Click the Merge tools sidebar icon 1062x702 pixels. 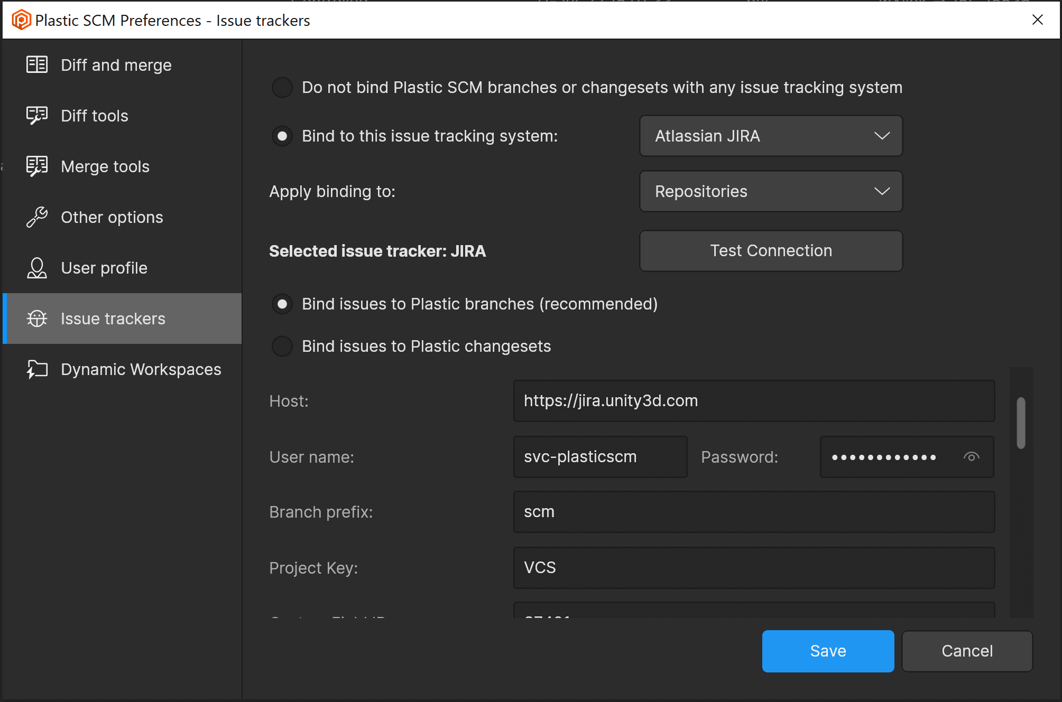click(x=37, y=166)
